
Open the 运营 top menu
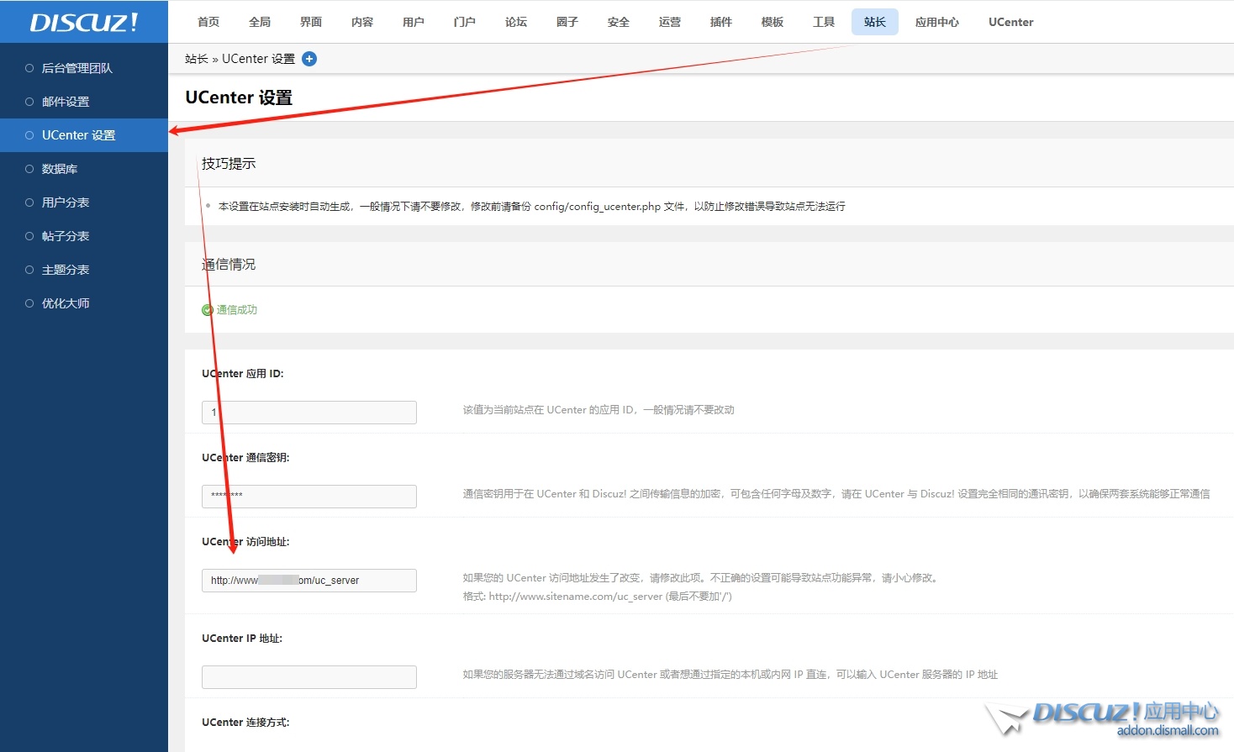[670, 22]
